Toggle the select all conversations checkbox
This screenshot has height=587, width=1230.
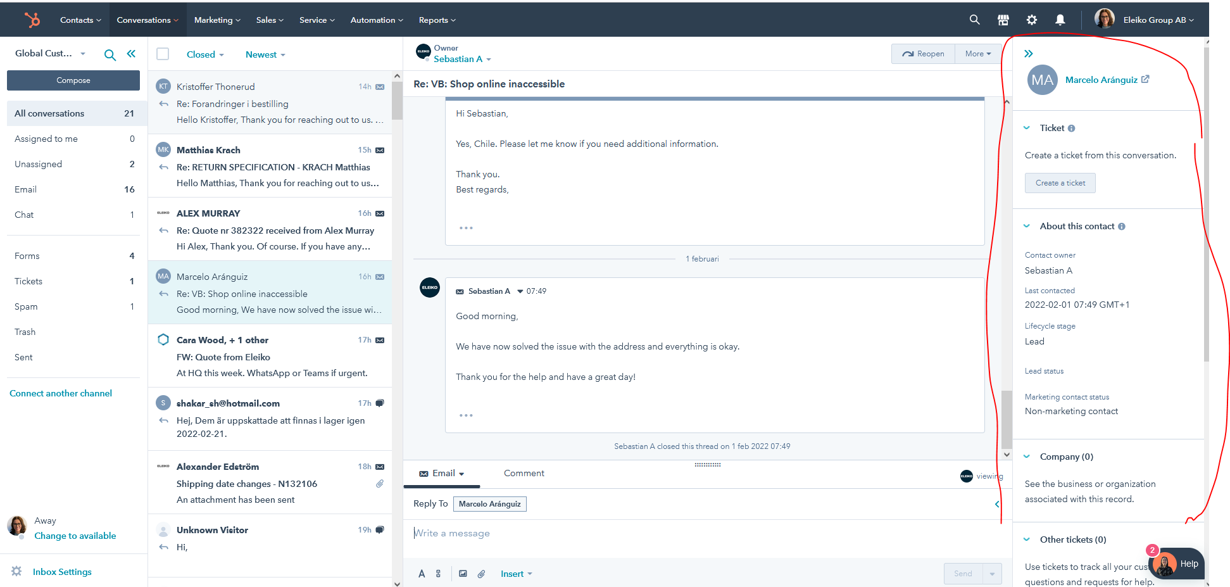[x=163, y=54]
